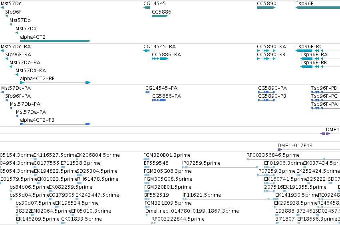Click transcript CG14545-RA
Image resolution: width=340 pixels, height=225 pixels.
coord(159,47)
